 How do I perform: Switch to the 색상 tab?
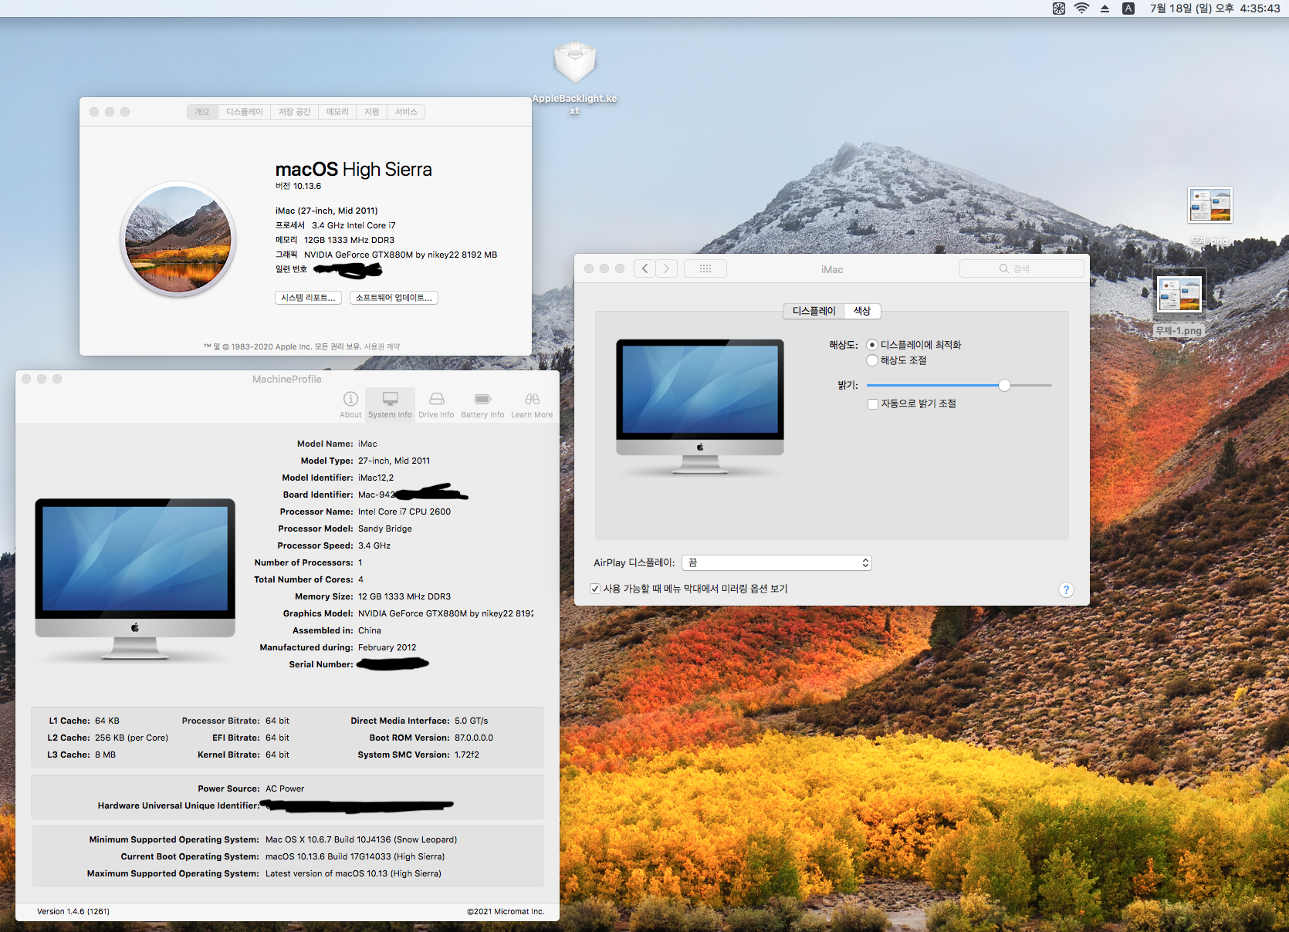862,311
